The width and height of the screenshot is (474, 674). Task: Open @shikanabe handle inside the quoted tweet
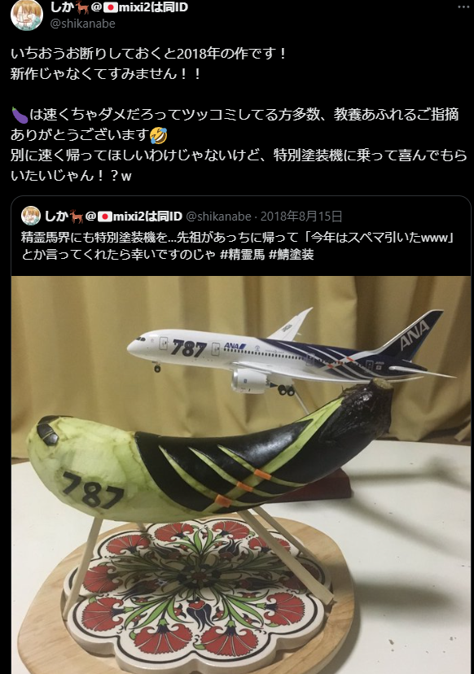coord(218,217)
